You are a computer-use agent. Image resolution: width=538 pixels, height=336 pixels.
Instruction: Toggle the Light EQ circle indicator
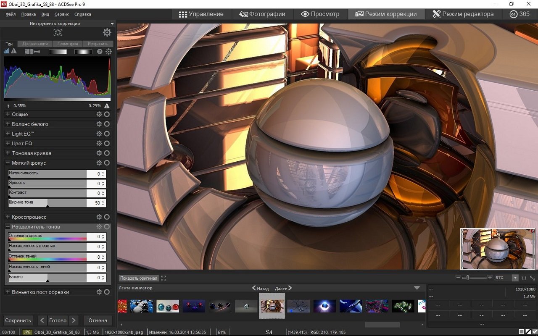tap(107, 134)
